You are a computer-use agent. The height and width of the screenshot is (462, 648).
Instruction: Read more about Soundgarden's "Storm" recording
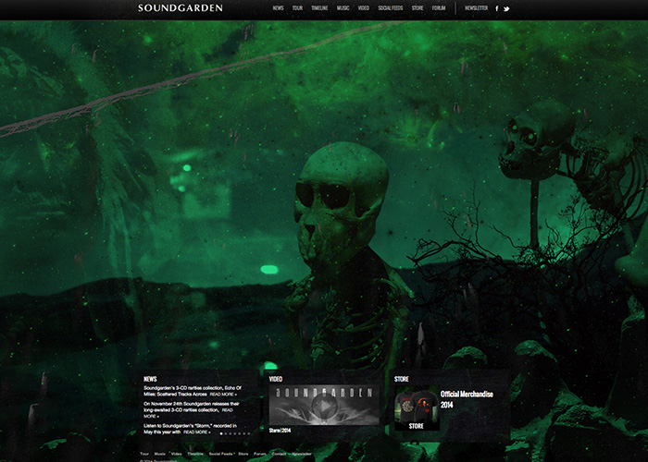click(x=196, y=432)
